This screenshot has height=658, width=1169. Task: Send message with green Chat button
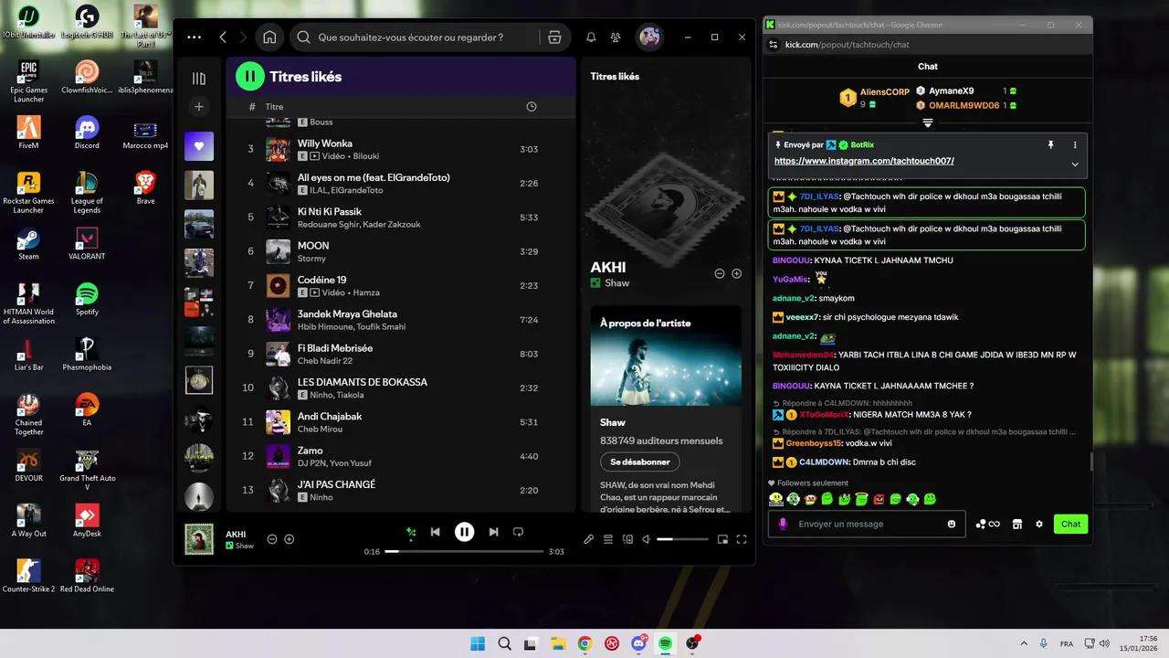pos(1070,524)
